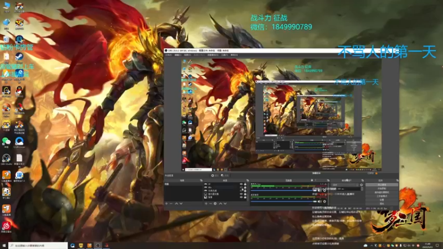Adjust the top mixer channel volume slider
The height and width of the screenshot is (249, 443).
(x=284, y=190)
